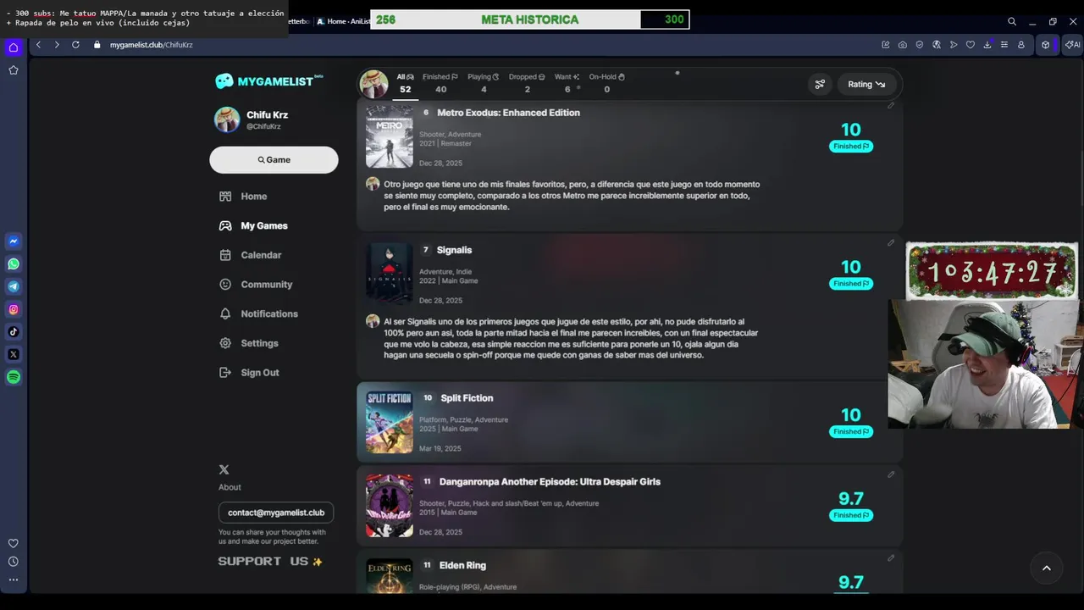View site security lock information
1084x610 pixels.
pos(97,45)
